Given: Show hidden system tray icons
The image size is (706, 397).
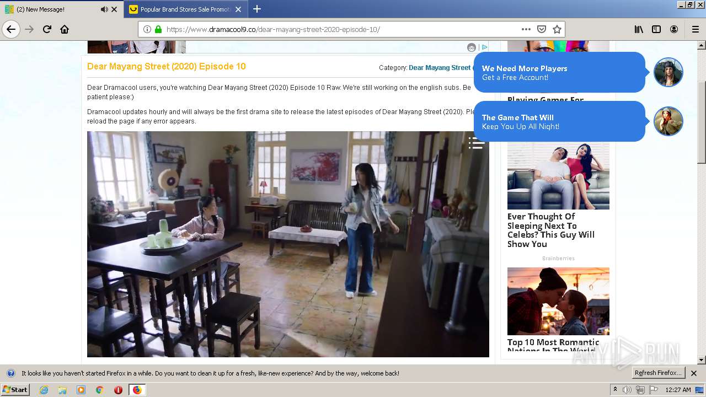Looking at the screenshot, I should coord(615,389).
